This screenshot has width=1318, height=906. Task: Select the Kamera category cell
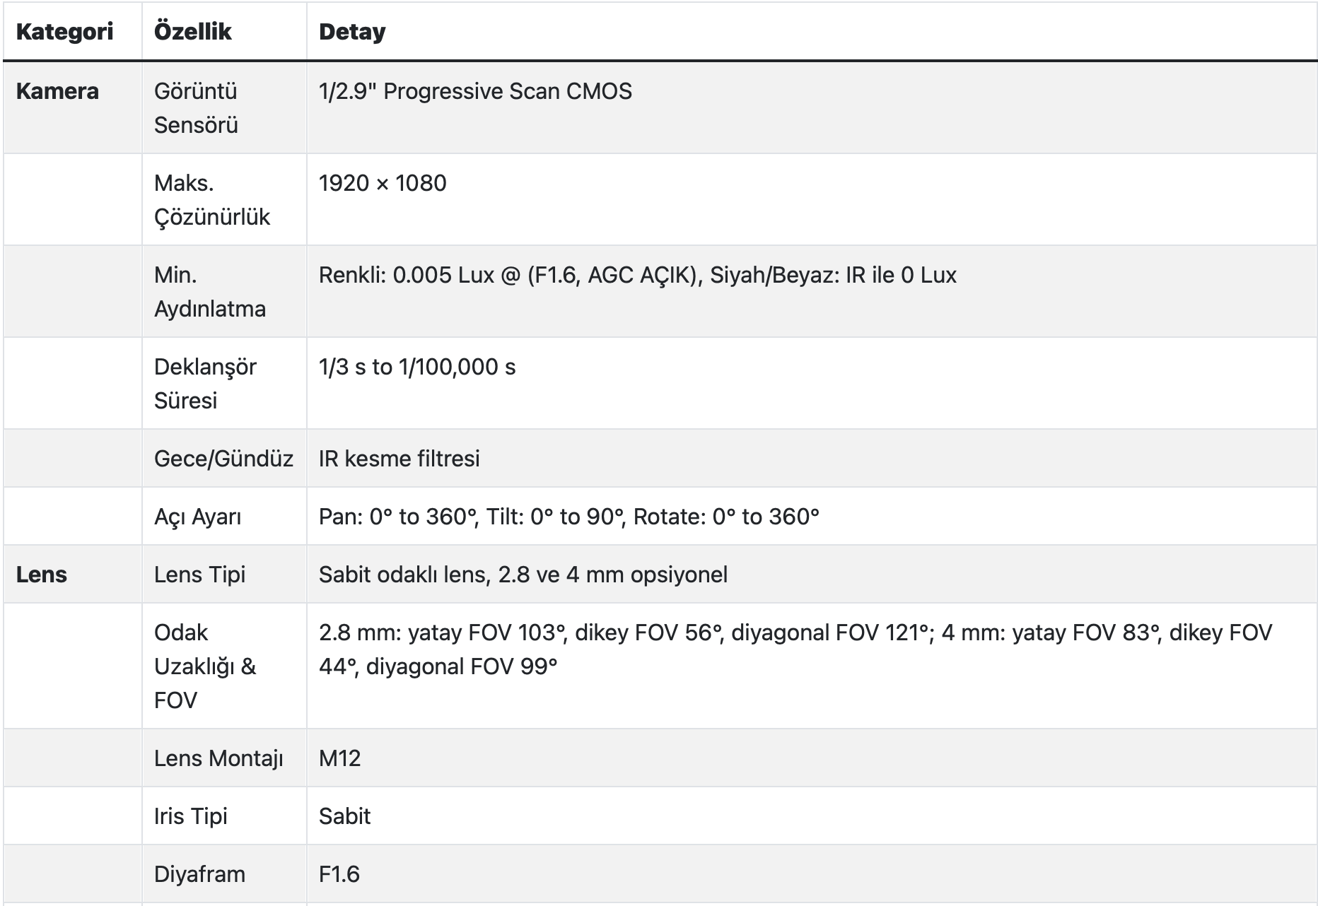pyautogui.click(x=57, y=91)
